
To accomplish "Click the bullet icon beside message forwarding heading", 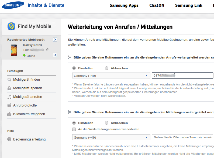I will [69, 112].
